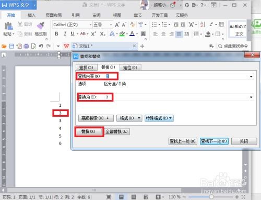Click the highlight color pen
This screenshot has width=261, height=200.
click(x=122, y=34)
